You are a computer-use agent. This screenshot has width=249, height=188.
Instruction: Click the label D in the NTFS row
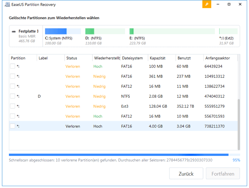tap(39, 96)
